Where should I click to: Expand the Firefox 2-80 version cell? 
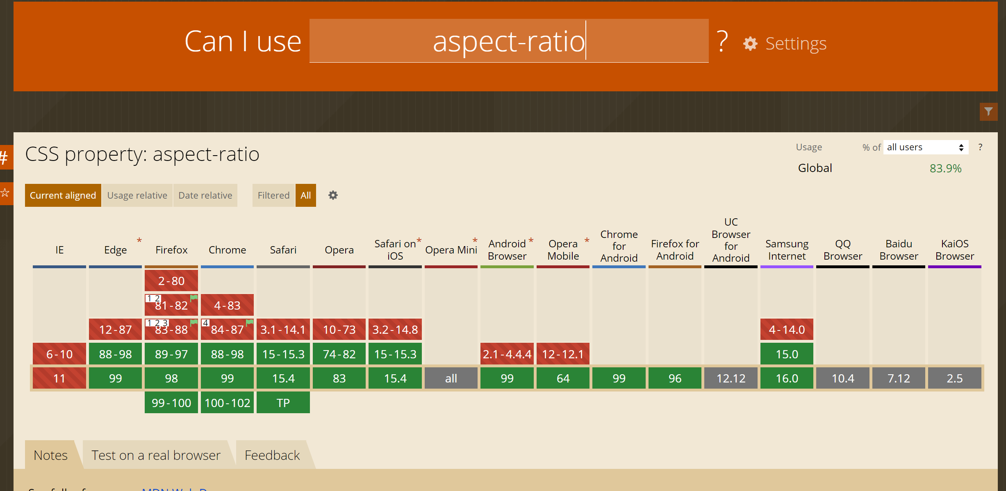[171, 281]
